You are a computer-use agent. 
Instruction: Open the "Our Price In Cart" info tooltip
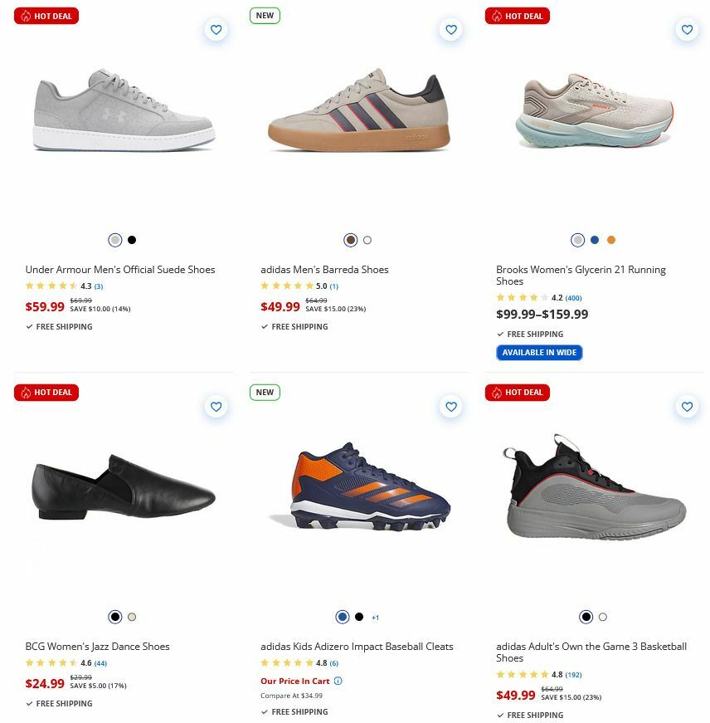tap(339, 681)
